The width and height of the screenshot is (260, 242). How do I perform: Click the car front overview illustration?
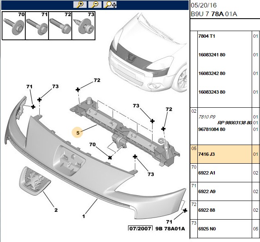(148, 52)
